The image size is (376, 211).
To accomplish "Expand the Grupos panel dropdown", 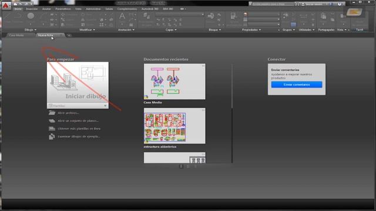I will coord(288,30).
